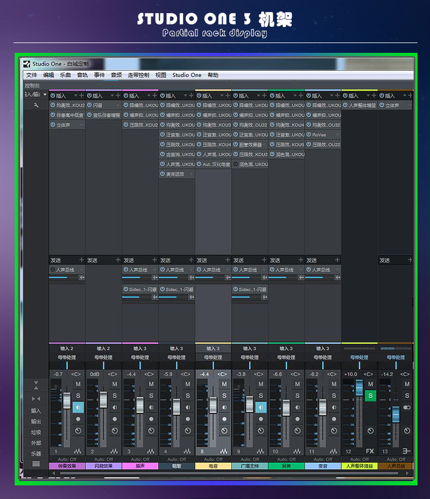Open the 音频 menu

click(x=116, y=75)
